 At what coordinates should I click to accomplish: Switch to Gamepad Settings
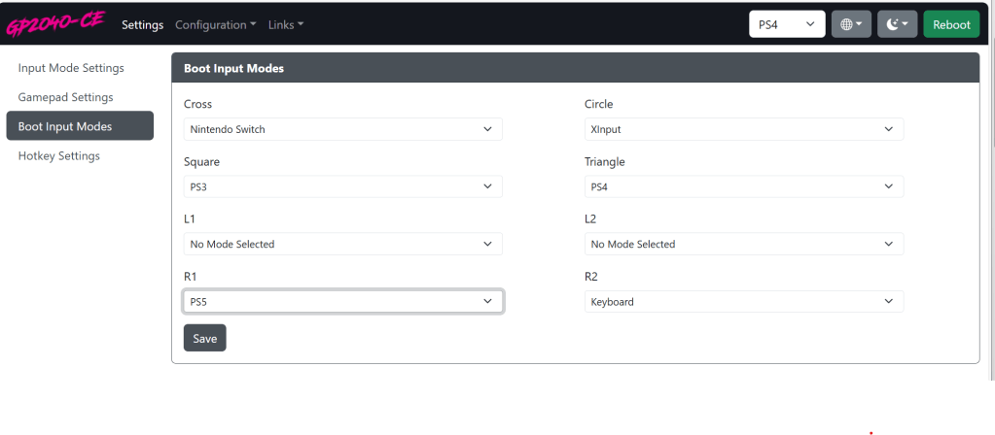tap(65, 97)
